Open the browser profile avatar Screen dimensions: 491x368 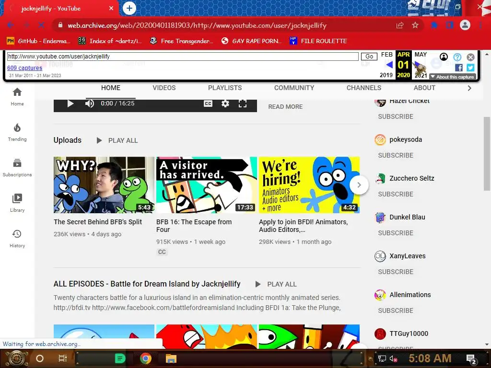click(465, 25)
